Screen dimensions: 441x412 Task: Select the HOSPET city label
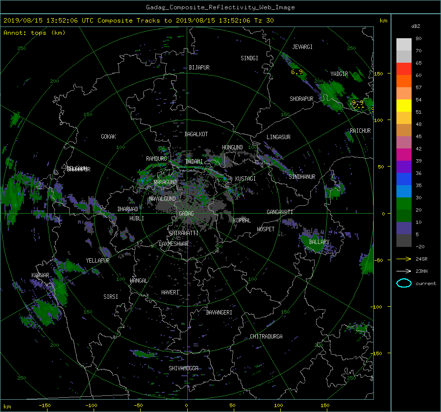pos(266,229)
